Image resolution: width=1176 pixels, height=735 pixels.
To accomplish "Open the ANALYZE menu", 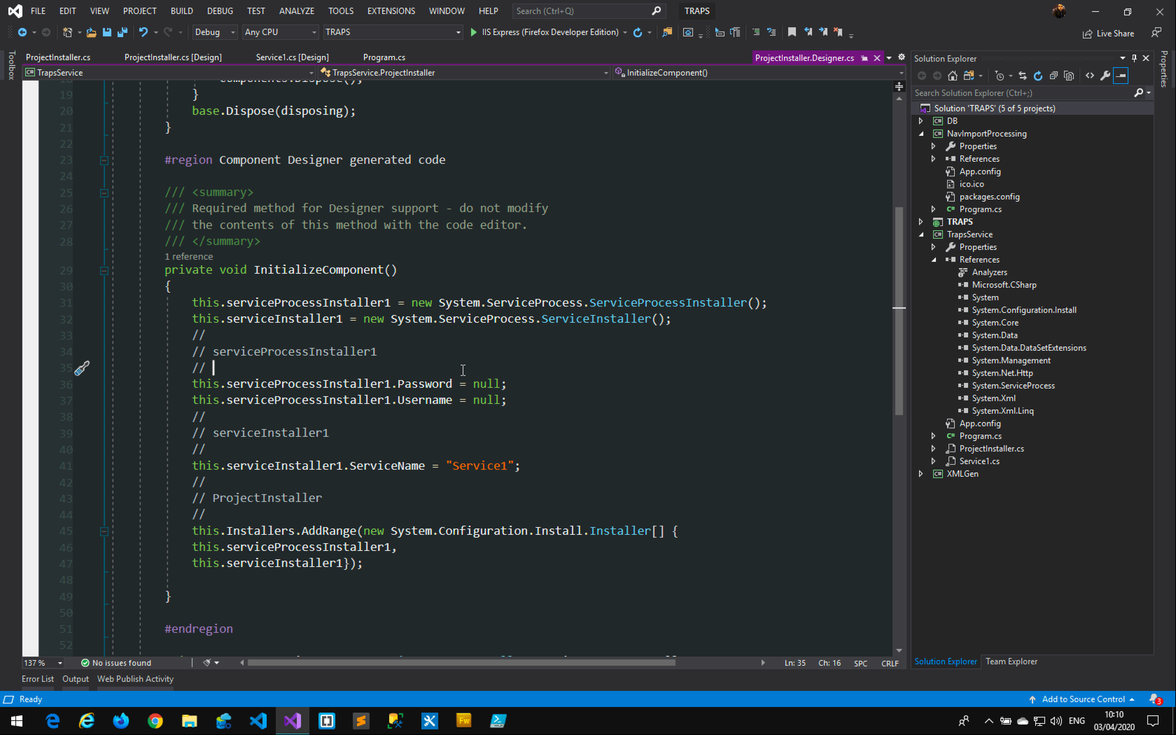I will coord(296,11).
